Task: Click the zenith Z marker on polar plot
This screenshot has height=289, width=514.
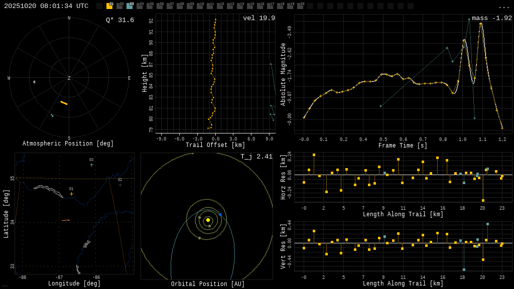Action: (69, 78)
